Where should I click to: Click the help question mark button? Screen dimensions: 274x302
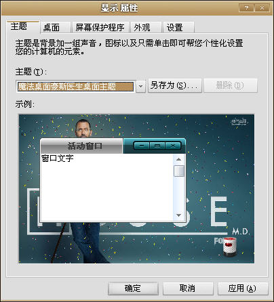246,8
